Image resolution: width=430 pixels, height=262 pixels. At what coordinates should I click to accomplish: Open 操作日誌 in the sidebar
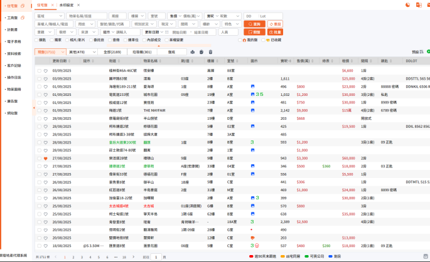click(14, 78)
